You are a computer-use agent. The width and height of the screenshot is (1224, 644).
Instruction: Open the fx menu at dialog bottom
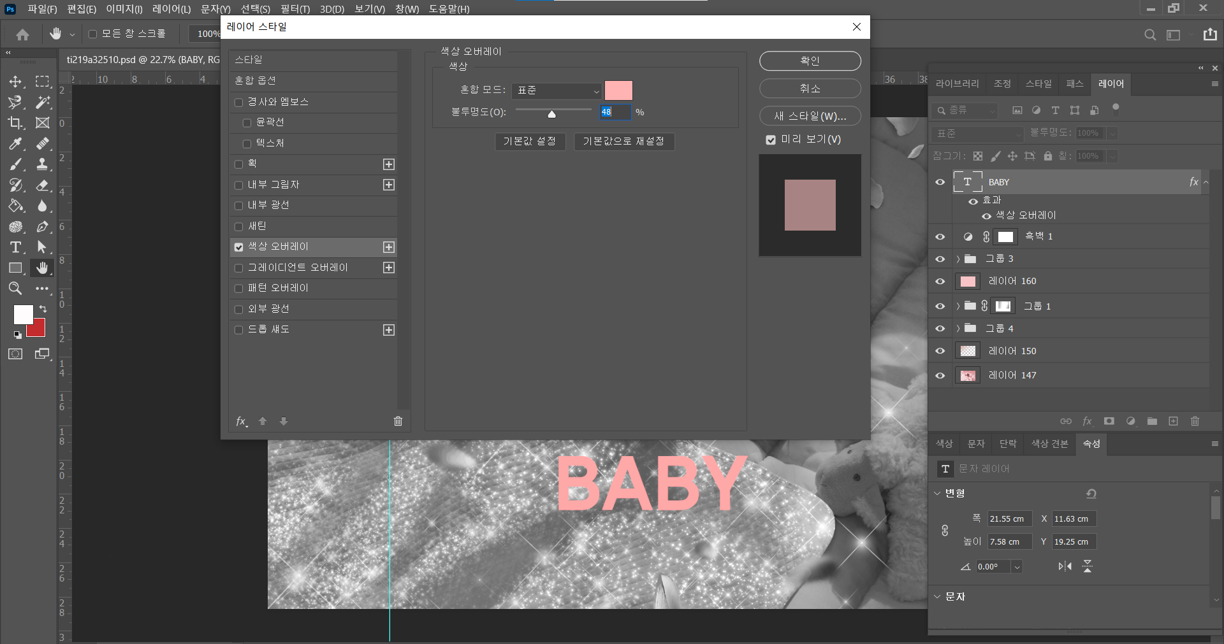tap(242, 421)
